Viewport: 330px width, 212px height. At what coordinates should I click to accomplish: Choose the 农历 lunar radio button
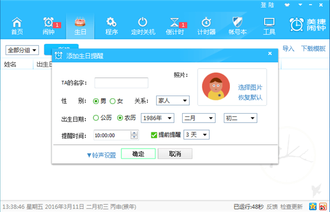pos(120,118)
